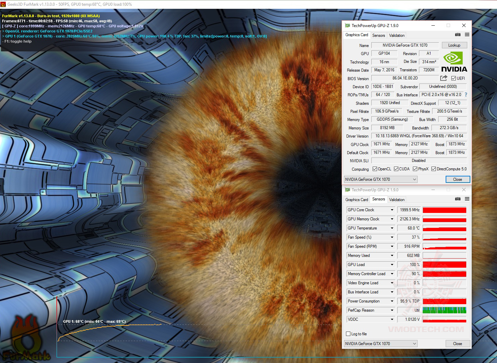Click the NVIDIA SLI field showing Disabled
Viewport: 497px width, 363px height.
coord(419,161)
